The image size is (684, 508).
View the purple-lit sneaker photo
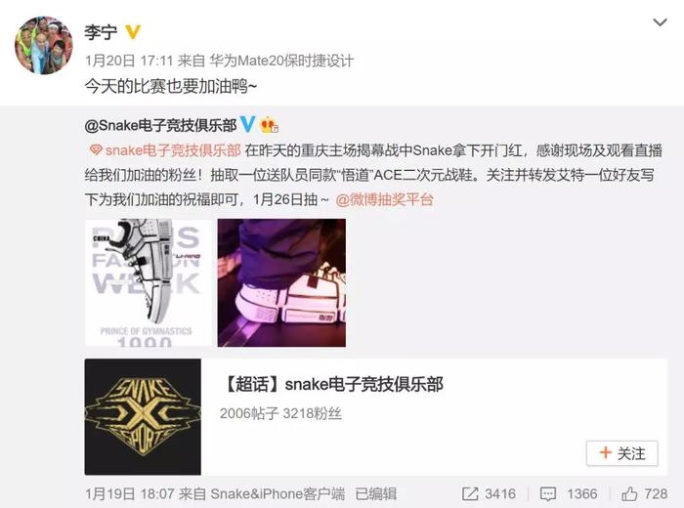tap(281, 282)
